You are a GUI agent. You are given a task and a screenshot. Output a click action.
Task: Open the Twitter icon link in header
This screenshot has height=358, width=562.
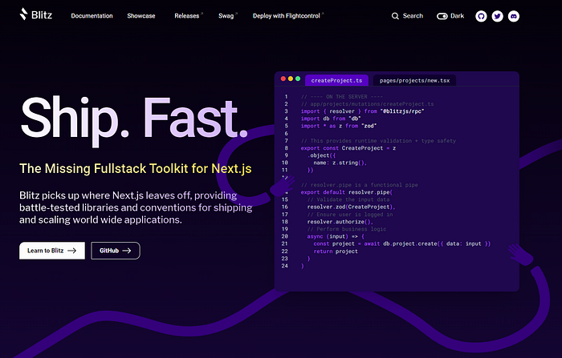497,16
